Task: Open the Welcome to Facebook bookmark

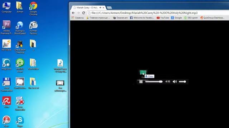Action: 142,18
